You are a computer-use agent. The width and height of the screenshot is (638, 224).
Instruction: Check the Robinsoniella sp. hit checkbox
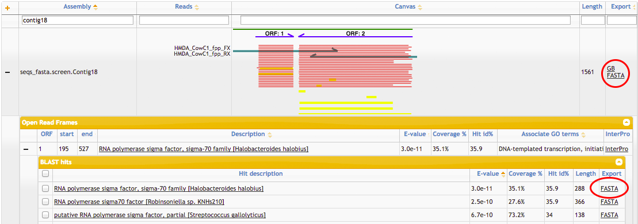tap(45, 202)
